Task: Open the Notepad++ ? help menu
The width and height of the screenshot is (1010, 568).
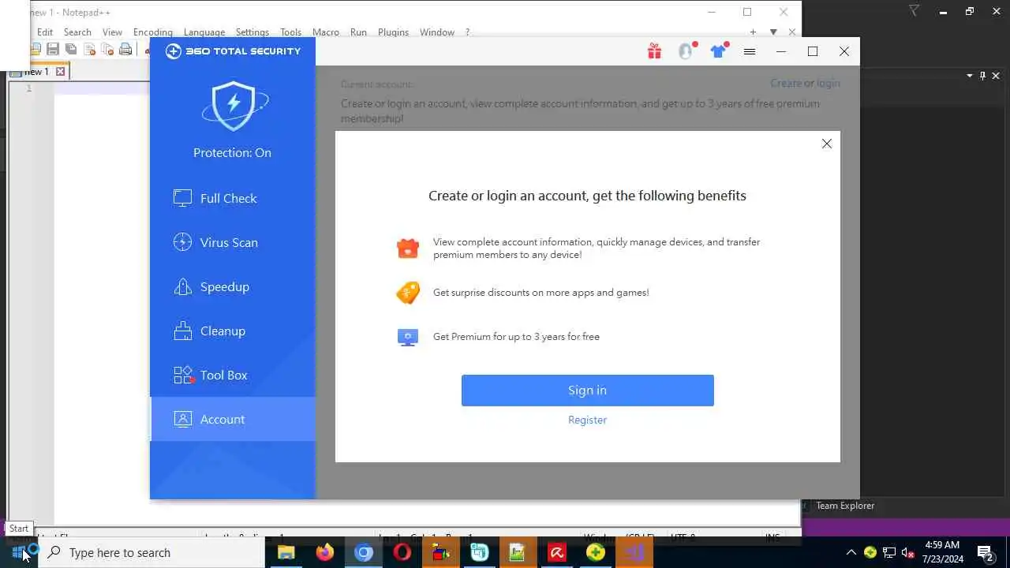Action: pos(467,32)
